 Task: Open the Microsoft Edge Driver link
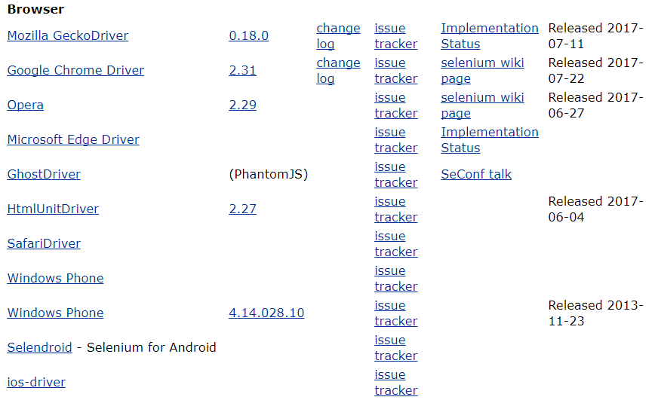click(x=73, y=139)
